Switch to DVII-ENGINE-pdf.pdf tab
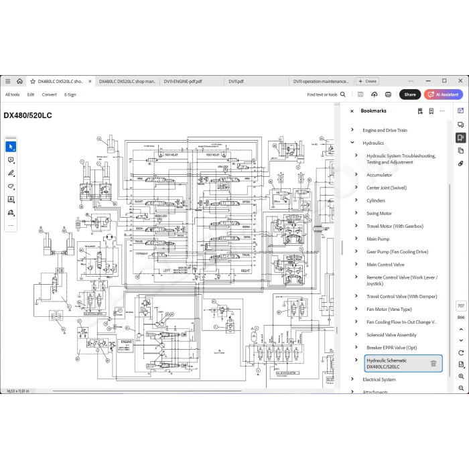 click(x=183, y=81)
